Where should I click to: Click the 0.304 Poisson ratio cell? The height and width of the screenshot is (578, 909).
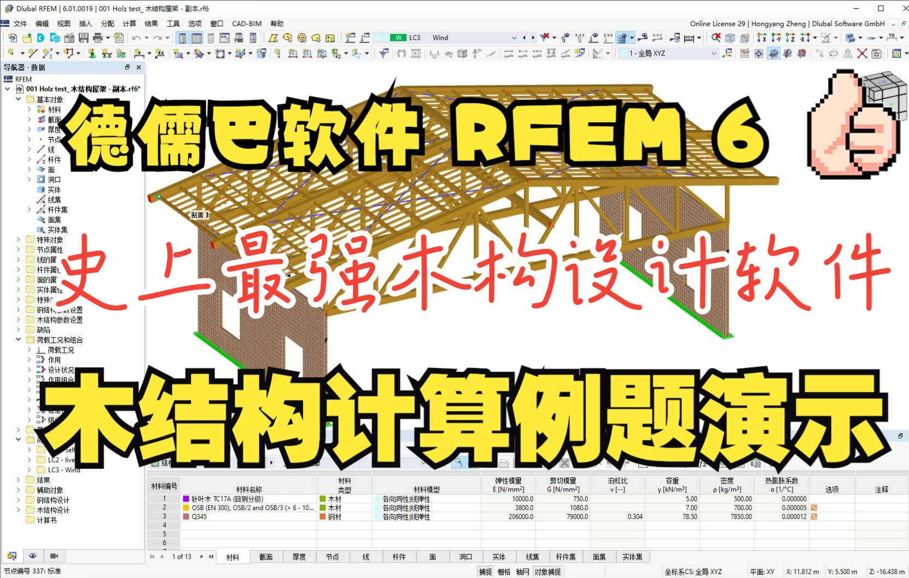(x=617, y=517)
